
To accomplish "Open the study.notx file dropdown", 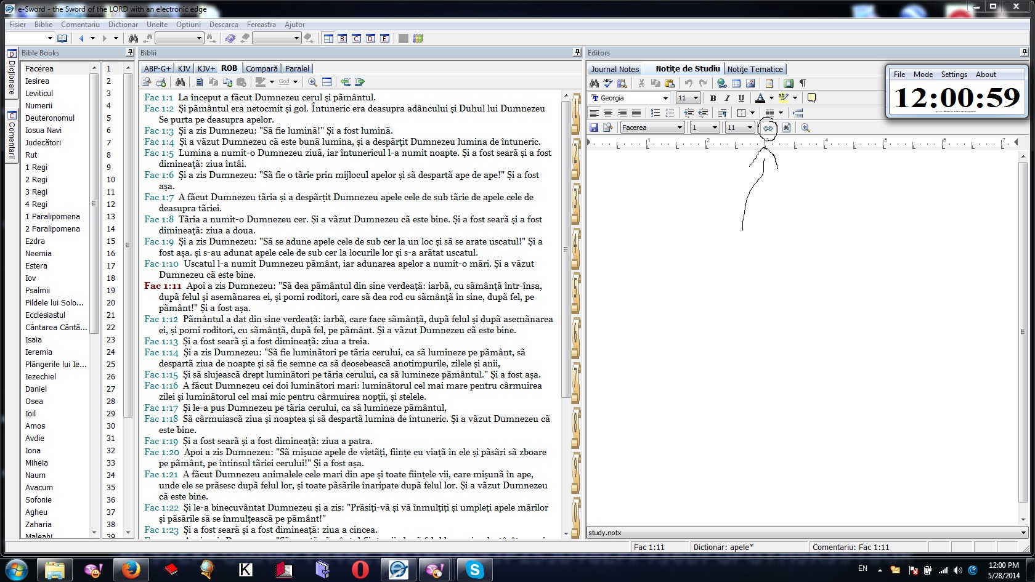I will click(x=1023, y=533).
